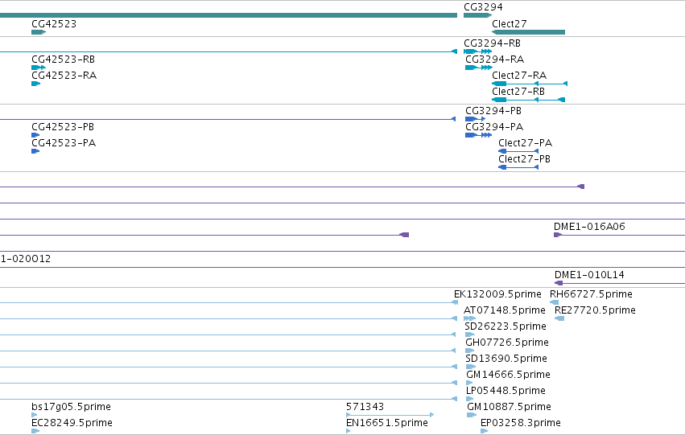Click the Clect27 gene bar

pos(528,32)
